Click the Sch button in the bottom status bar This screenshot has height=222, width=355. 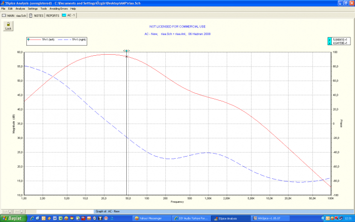(x=5, y=211)
